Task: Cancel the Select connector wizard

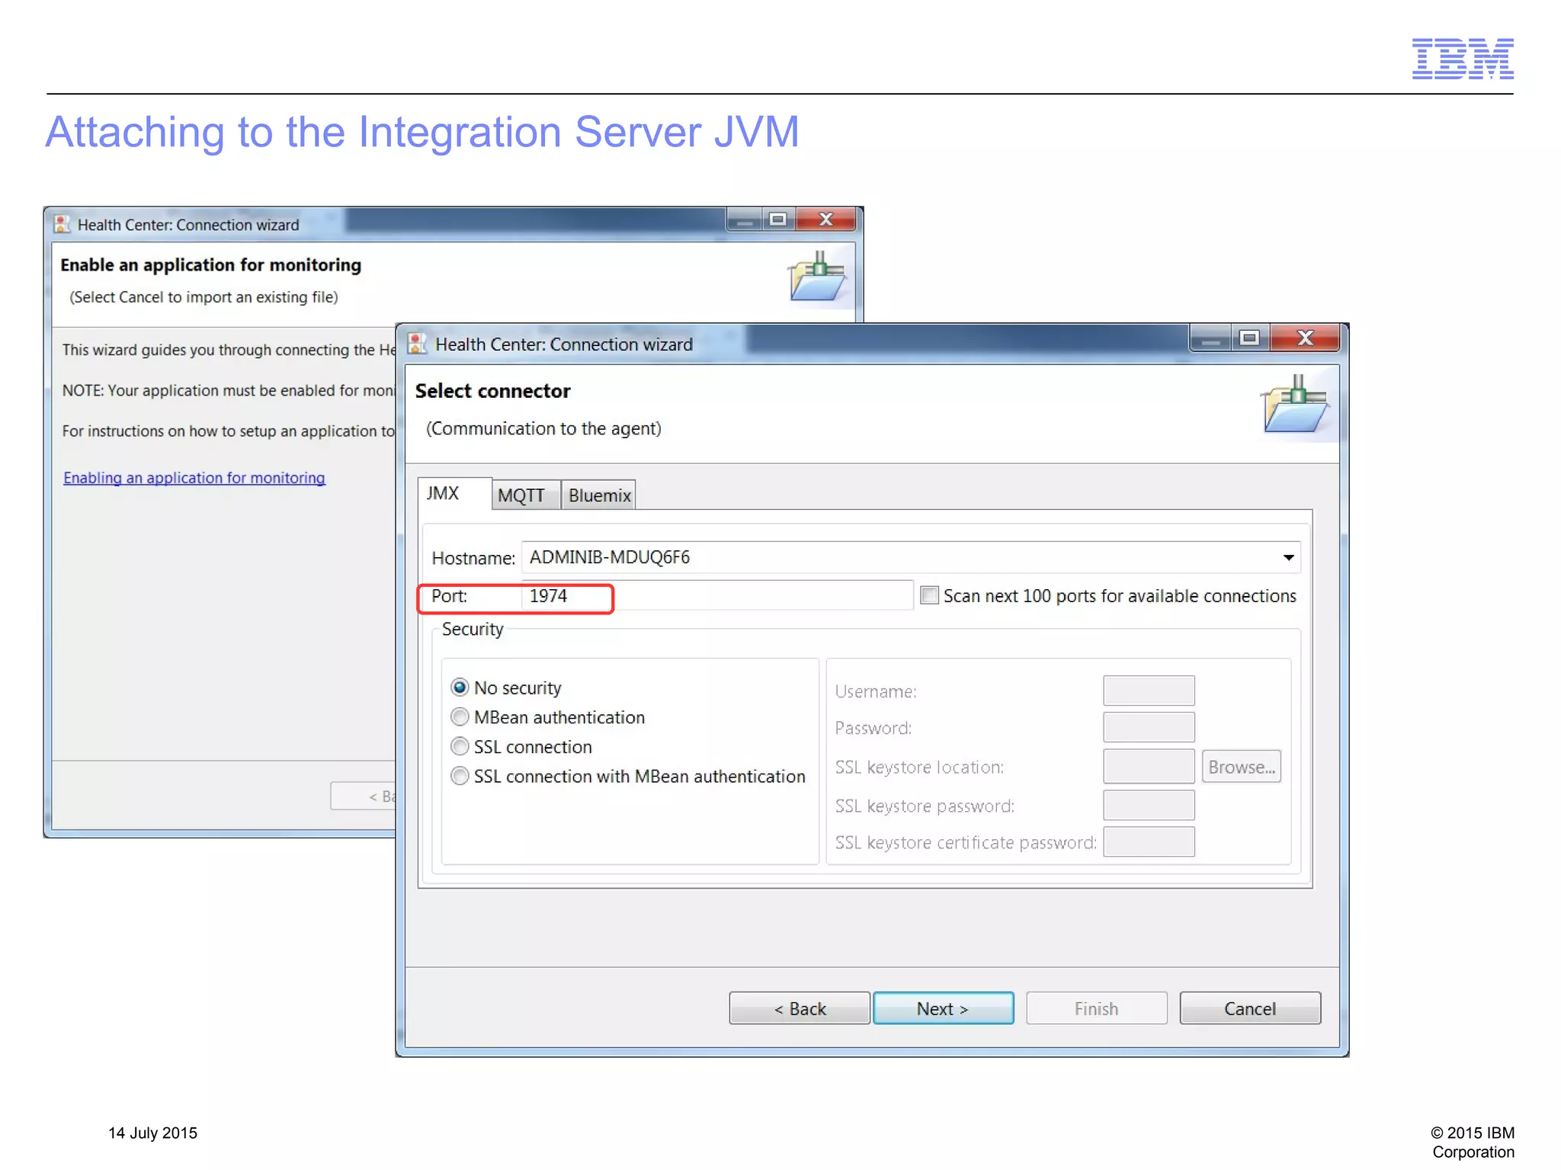Action: (x=1250, y=1008)
